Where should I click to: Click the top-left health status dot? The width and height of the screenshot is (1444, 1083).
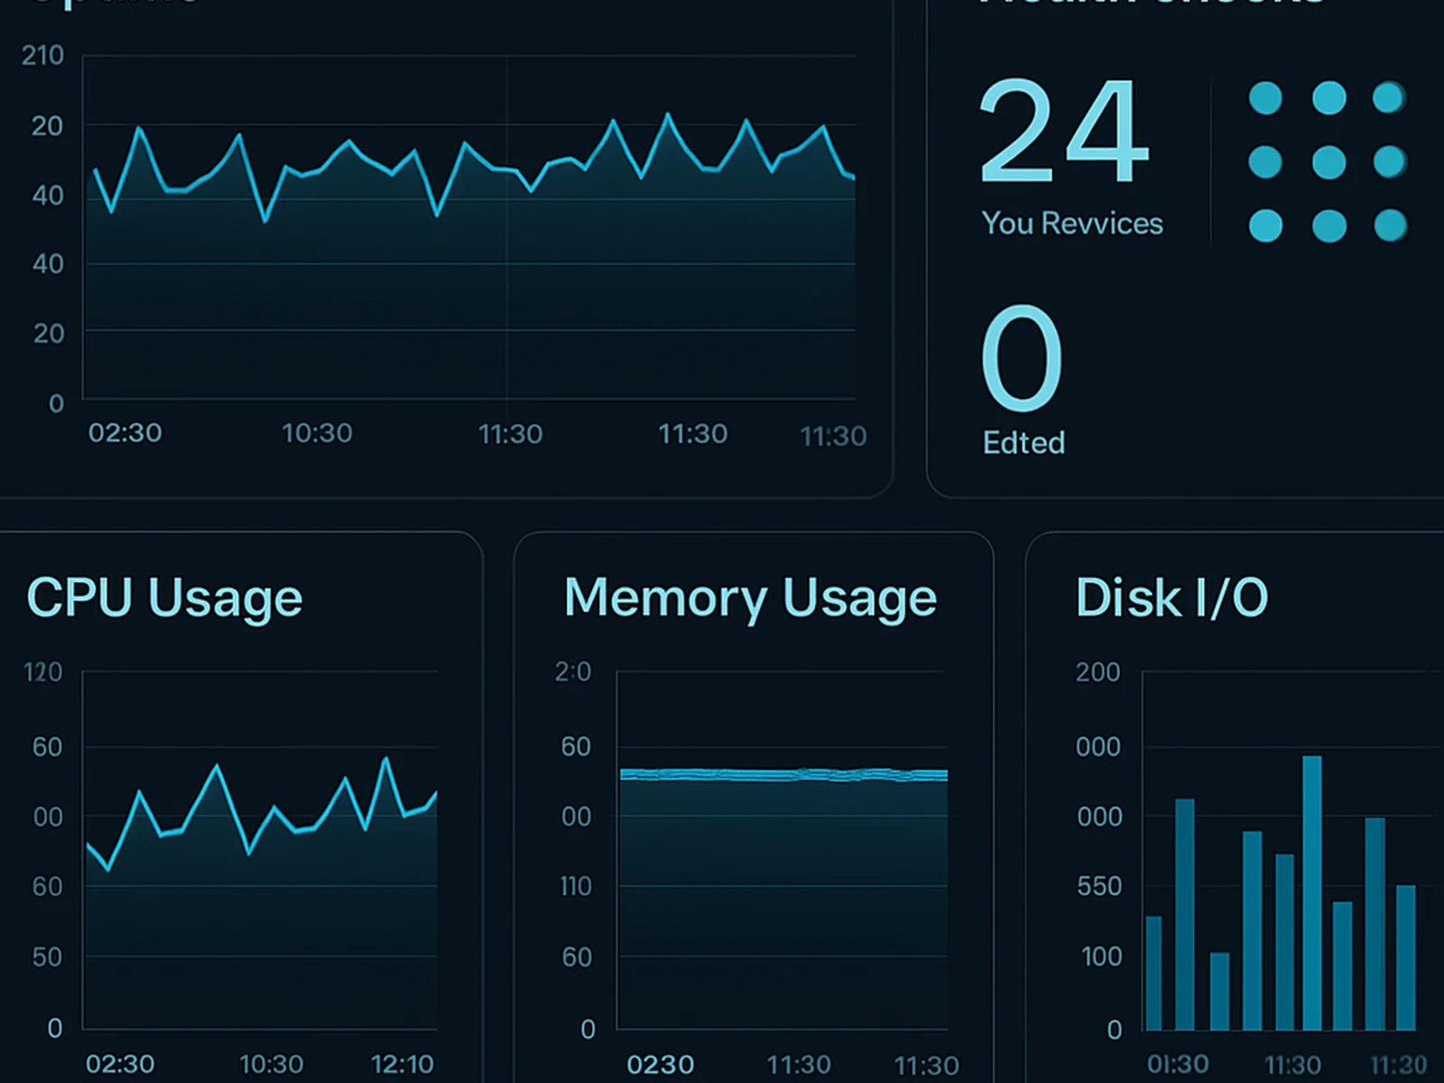tap(1265, 98)
